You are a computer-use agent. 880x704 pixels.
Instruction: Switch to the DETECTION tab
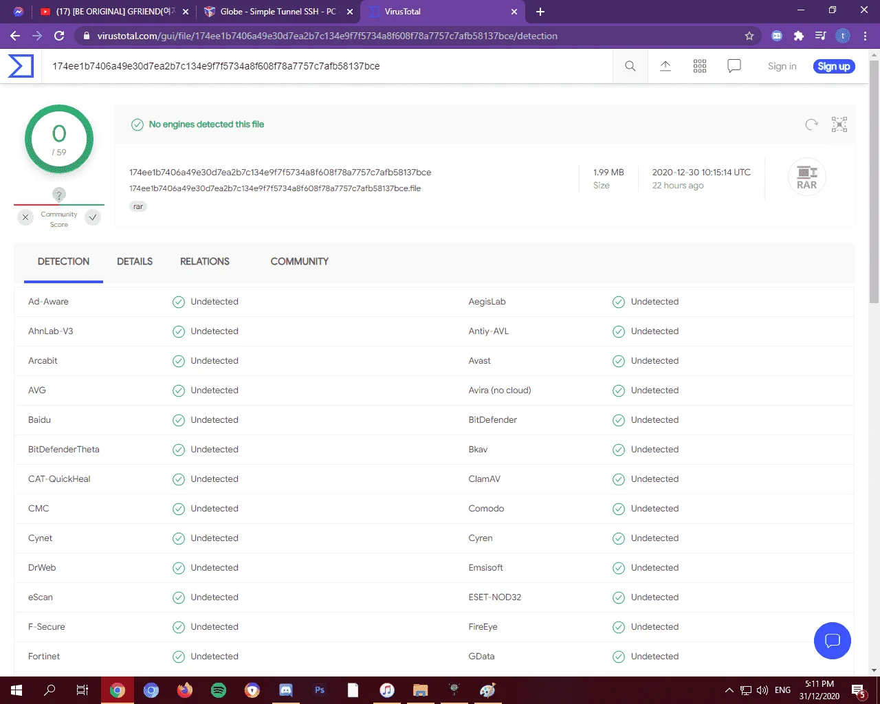pyautogui.click(x=63, y=261)
